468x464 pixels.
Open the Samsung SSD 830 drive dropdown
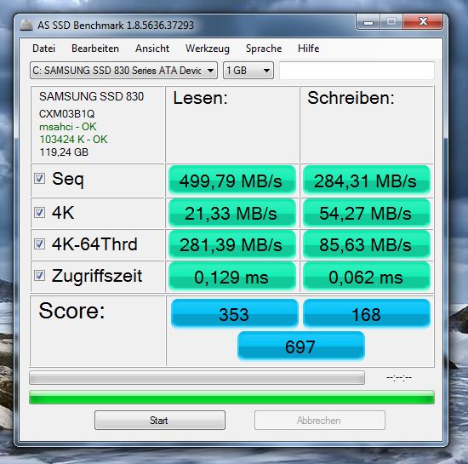click(x=123, y=71)
